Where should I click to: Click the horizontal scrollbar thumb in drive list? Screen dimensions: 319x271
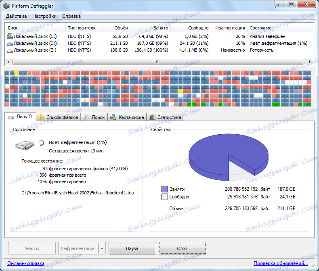point(158,62)
